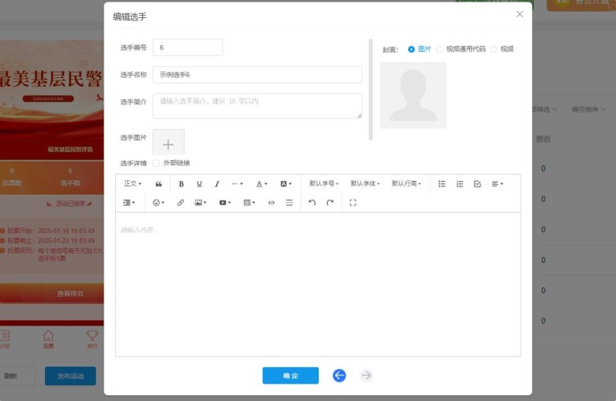Insert a hyperlink with the link icon
616x401 pixels.
[181, 202]
